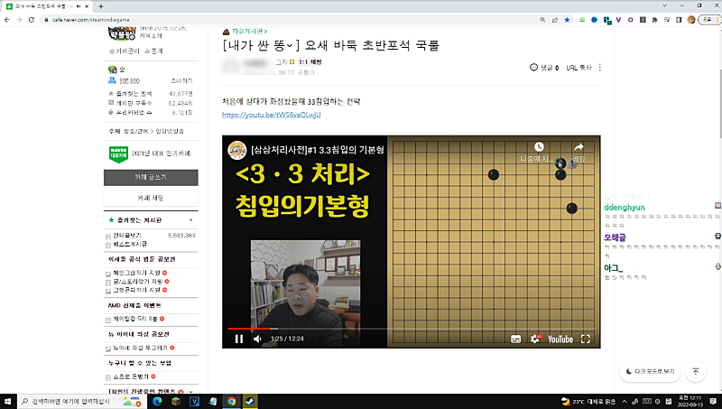Viewport: 722px width, 409px height.
Task: Click the cafe management link
Action: pyautogui.click(x=125, y=51)
